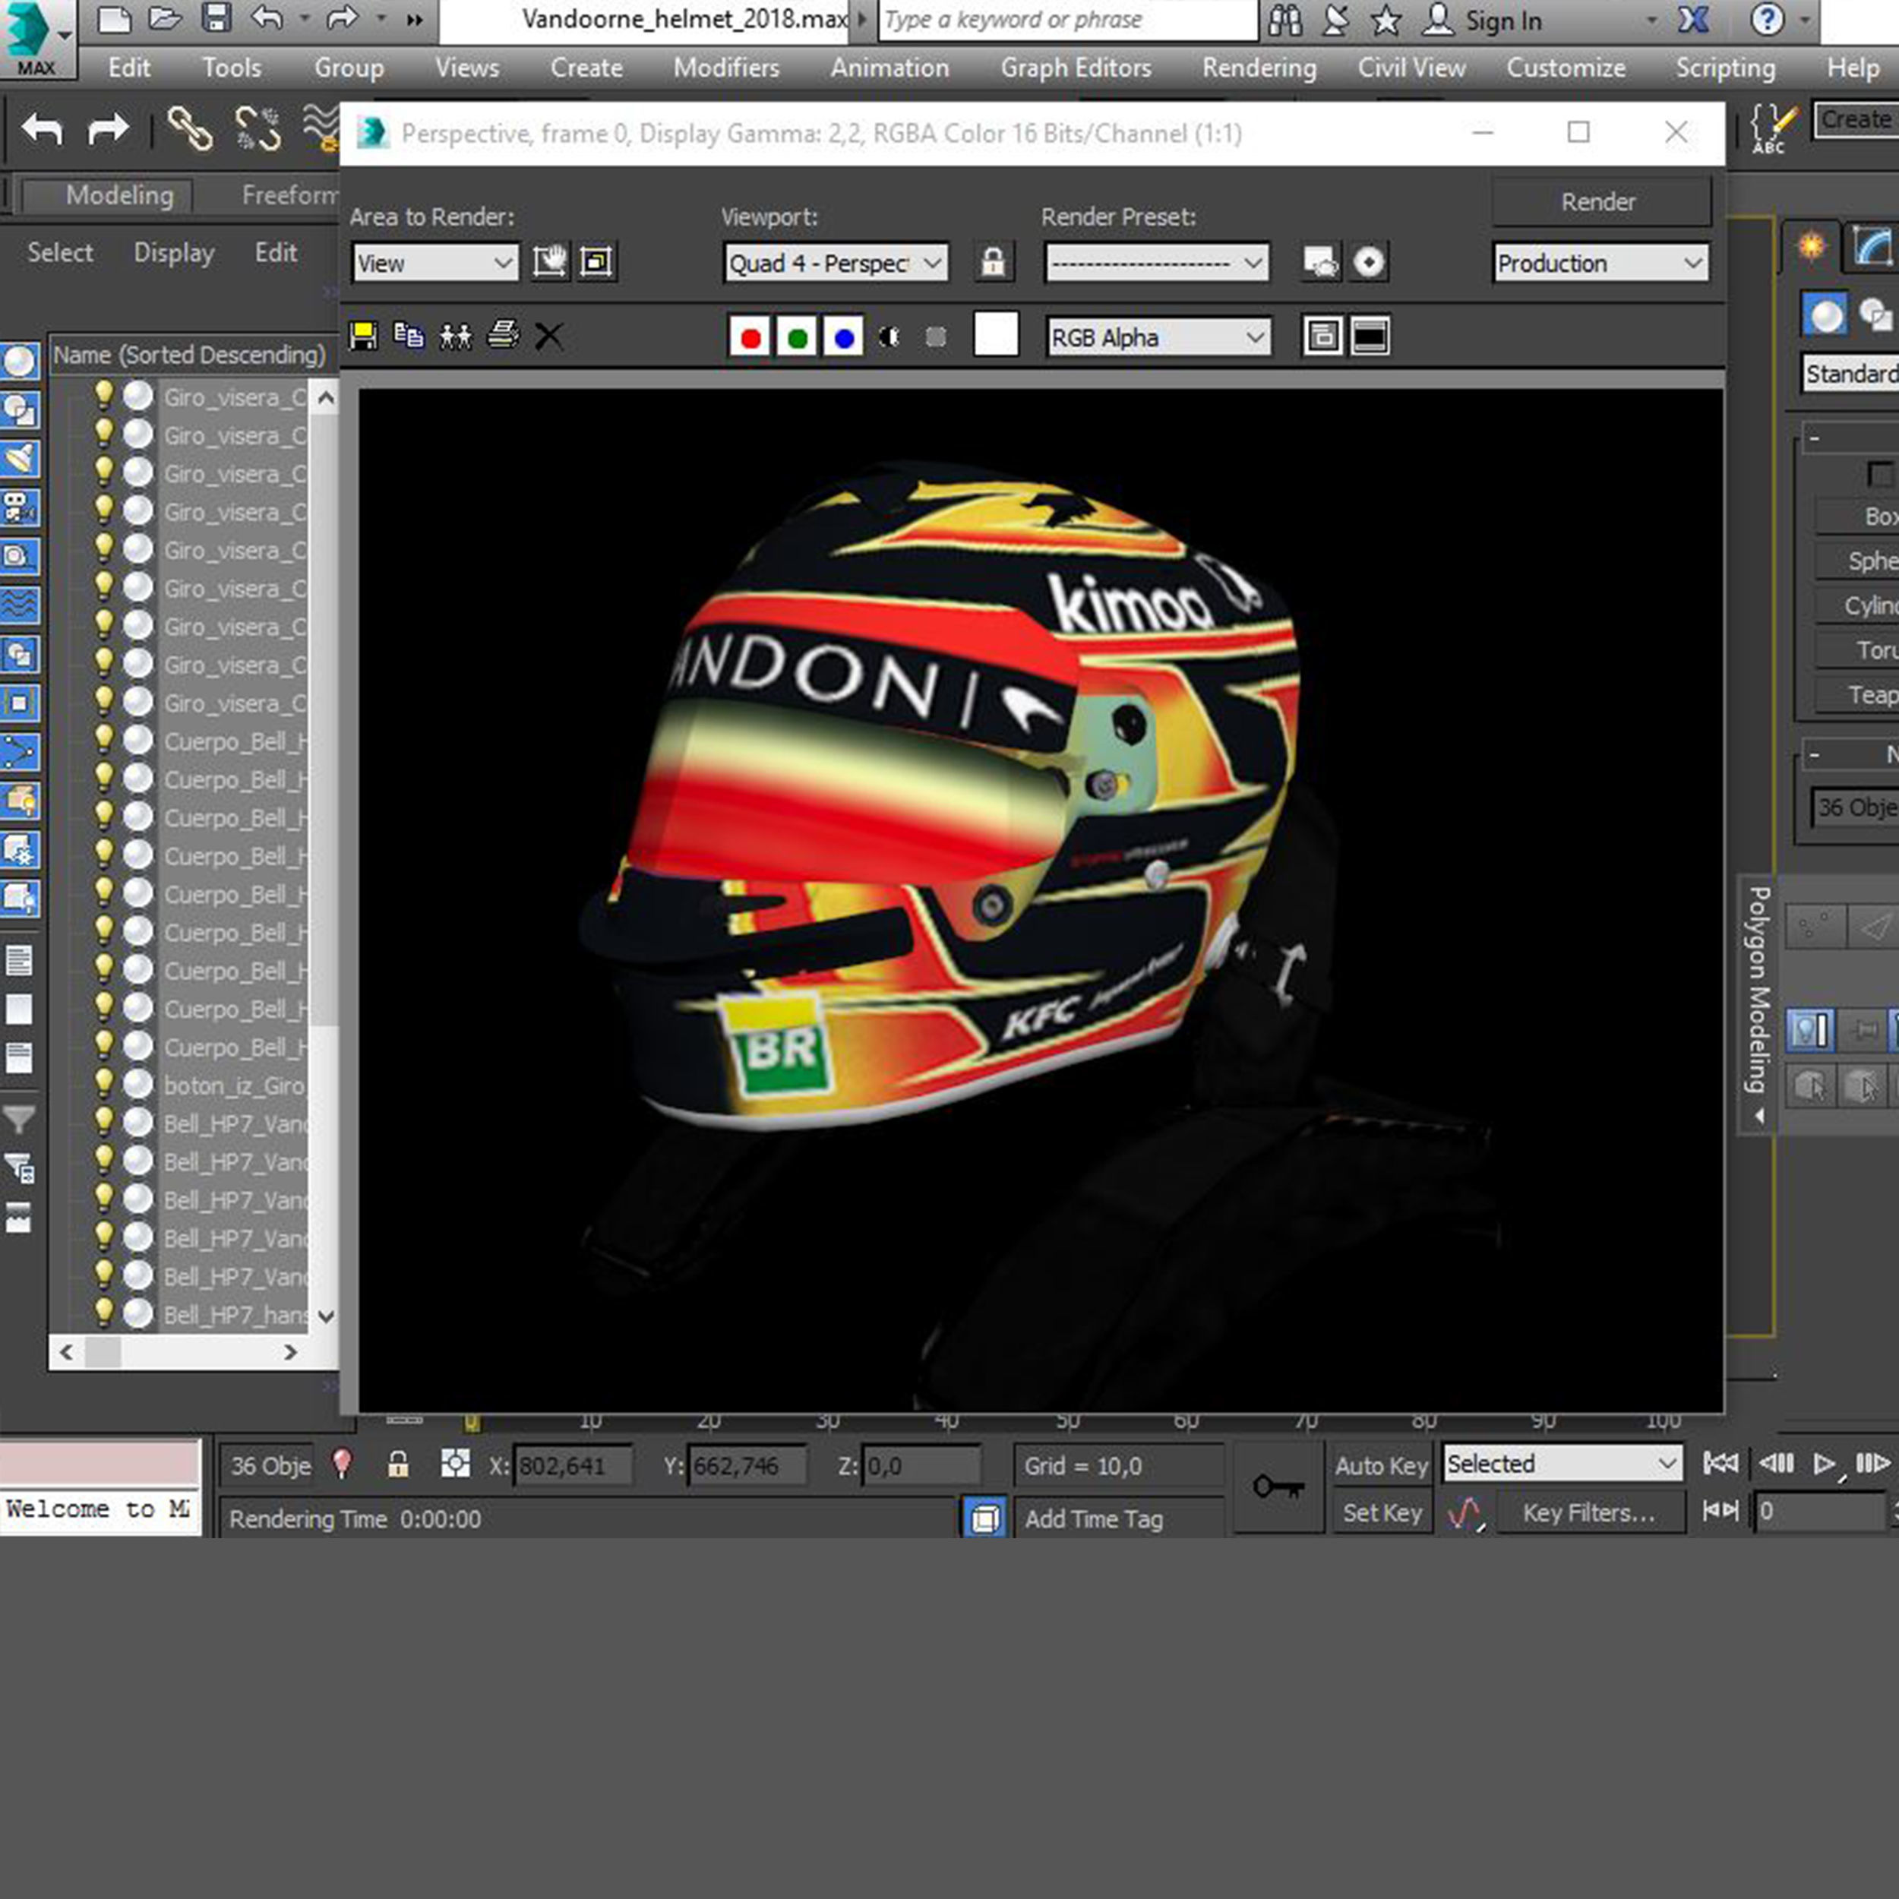Copy the rendered image to clipboard
This screenshot has width=1899, height=1899.
409,337
